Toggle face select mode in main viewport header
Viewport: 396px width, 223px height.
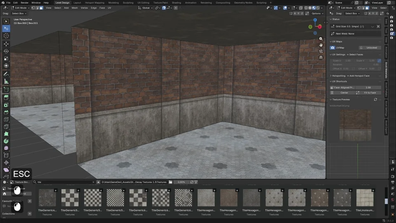pyautogui.click(x=41, y=8)
